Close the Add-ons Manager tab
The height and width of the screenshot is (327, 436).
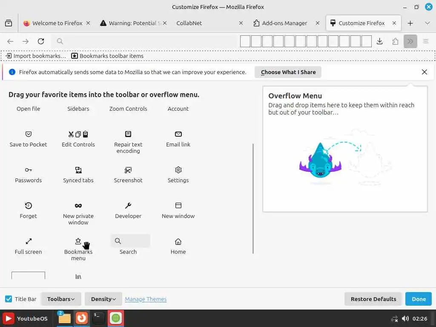[318, 23]
